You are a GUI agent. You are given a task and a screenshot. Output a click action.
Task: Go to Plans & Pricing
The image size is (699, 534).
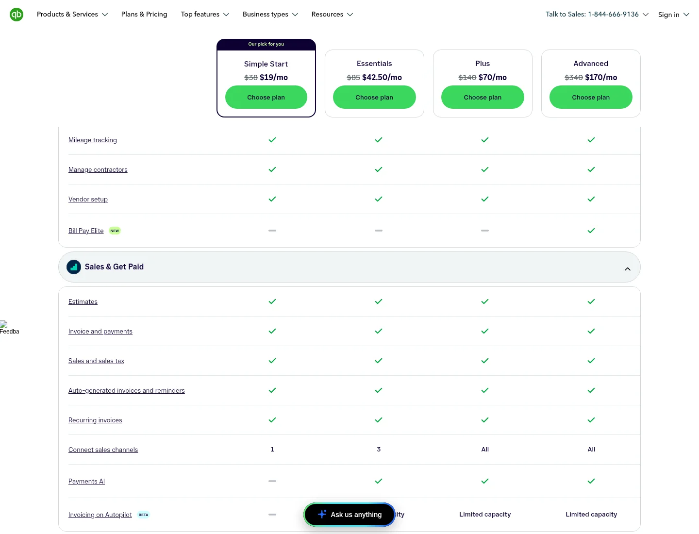point(144,15)
